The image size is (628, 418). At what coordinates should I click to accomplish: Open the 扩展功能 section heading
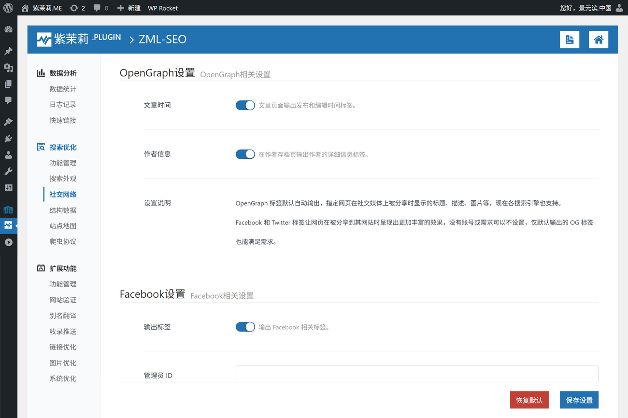[x=63, y=268]
